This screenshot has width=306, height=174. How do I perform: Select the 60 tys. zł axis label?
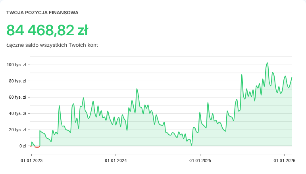click(x=18, y=97)
